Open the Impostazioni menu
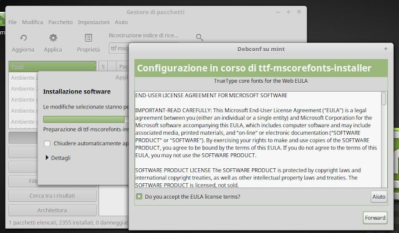 coord(94,22)
